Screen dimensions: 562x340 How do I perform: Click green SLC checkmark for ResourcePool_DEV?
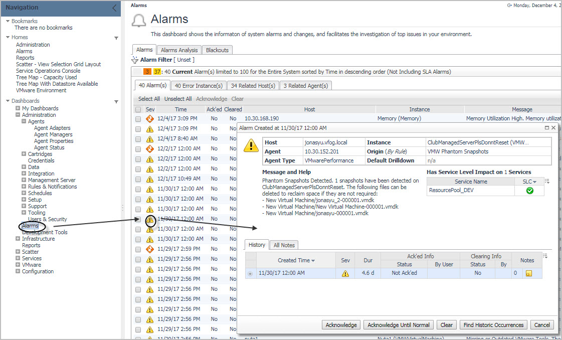529,191
